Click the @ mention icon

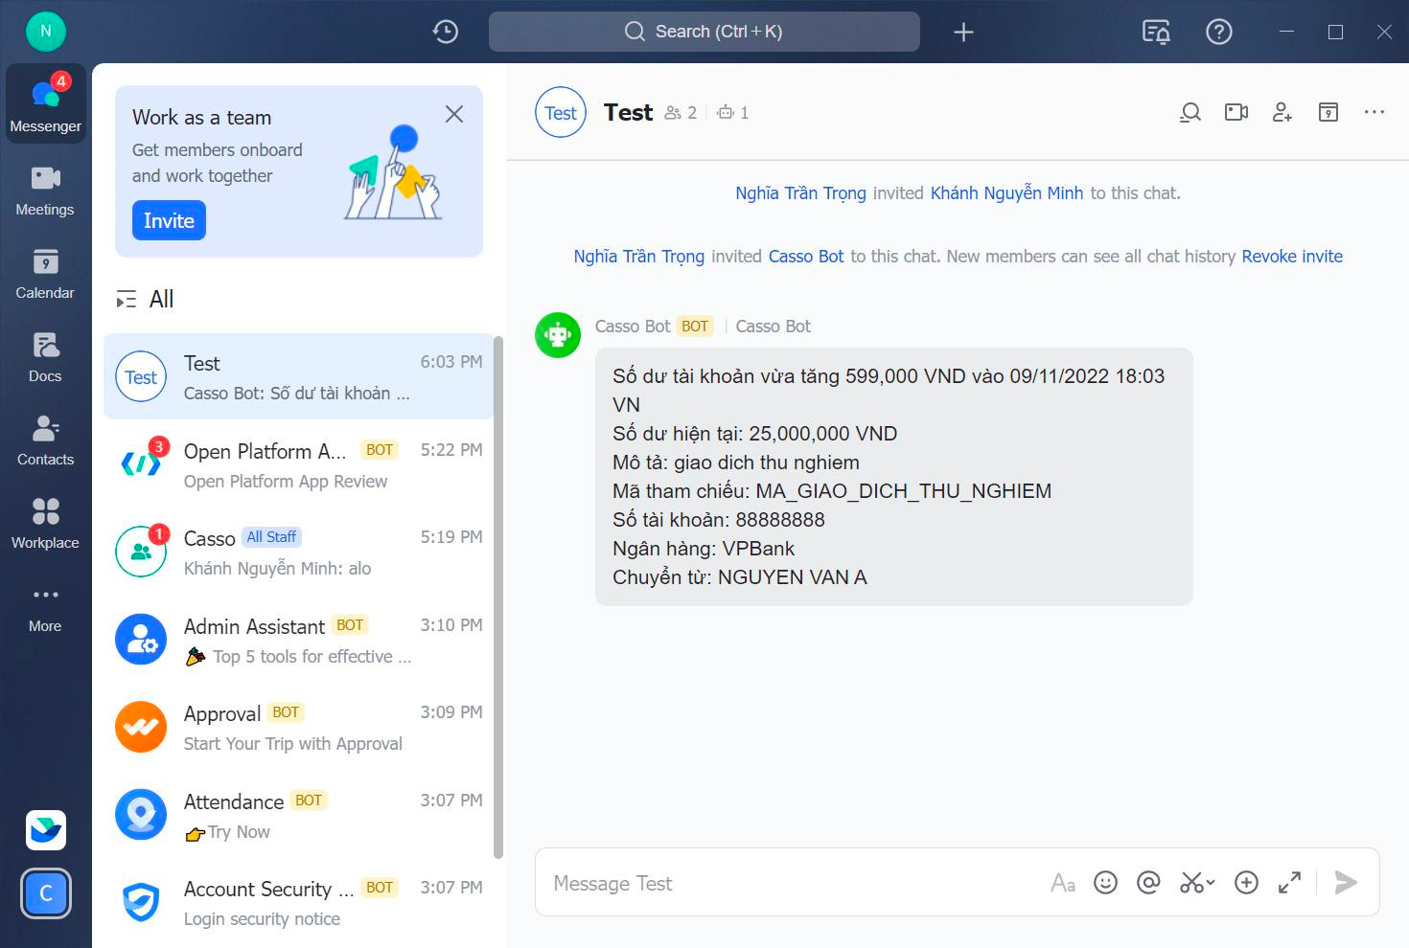1148,883
